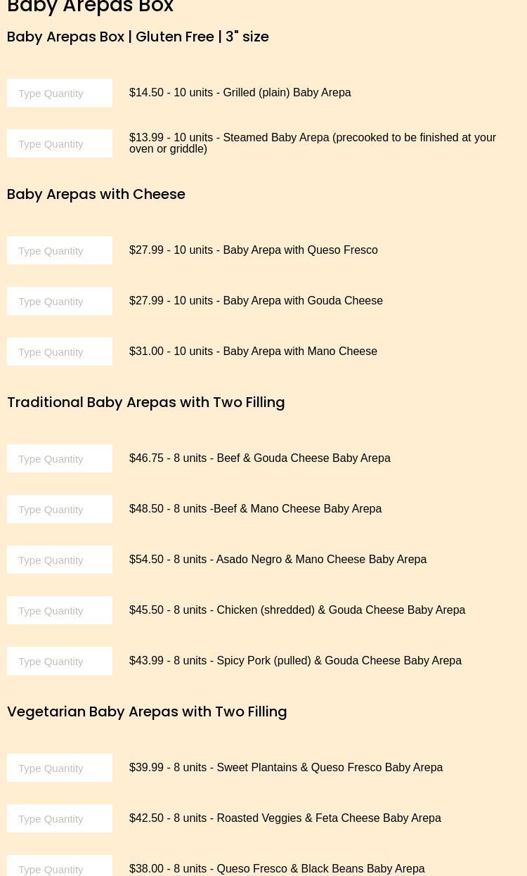Image resolution: width=527 pixels, height=876 pixels.
Task: Click Vegetarian Baby Arepas with Two Filling heading
Action: (147, 711)
